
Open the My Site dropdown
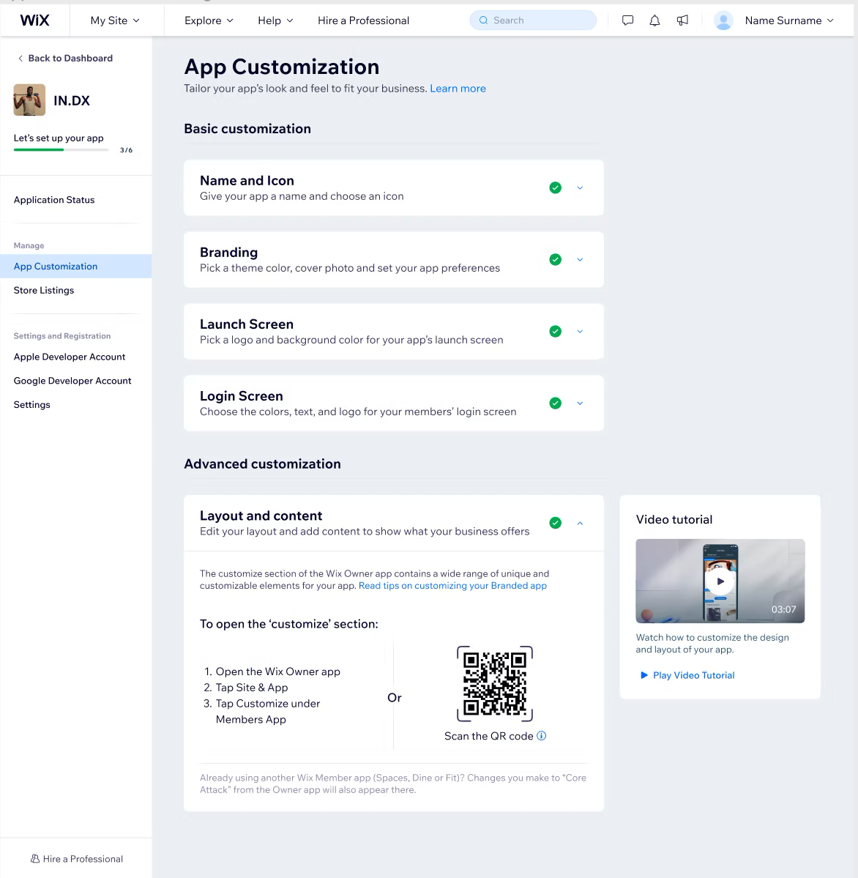point(115,21)
